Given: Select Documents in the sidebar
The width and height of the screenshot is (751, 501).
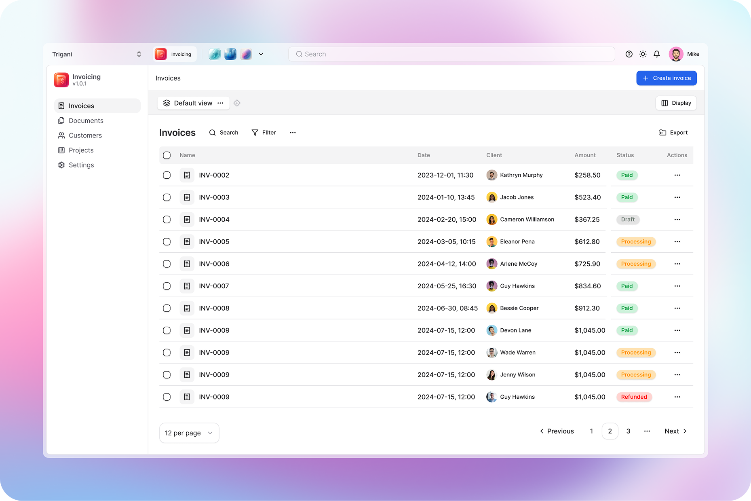Looking at the screenshot, I should 86,120.
